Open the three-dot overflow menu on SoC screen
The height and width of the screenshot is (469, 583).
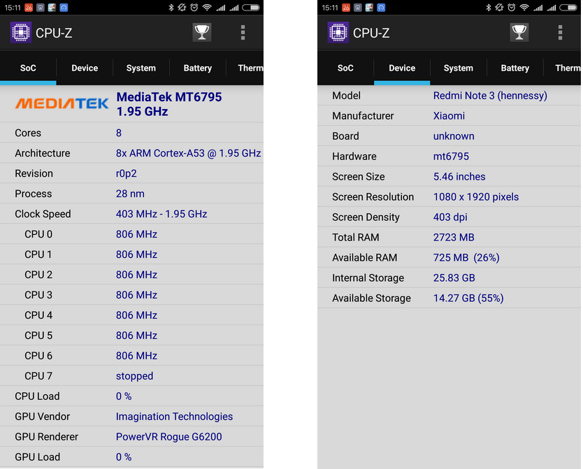pyautogui.click(x=243, y=33)
